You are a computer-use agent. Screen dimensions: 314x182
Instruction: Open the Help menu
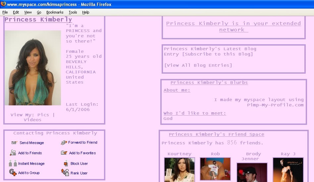(86, 12)
